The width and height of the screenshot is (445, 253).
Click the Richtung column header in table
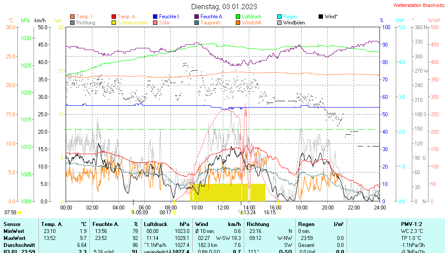point(259,224)
